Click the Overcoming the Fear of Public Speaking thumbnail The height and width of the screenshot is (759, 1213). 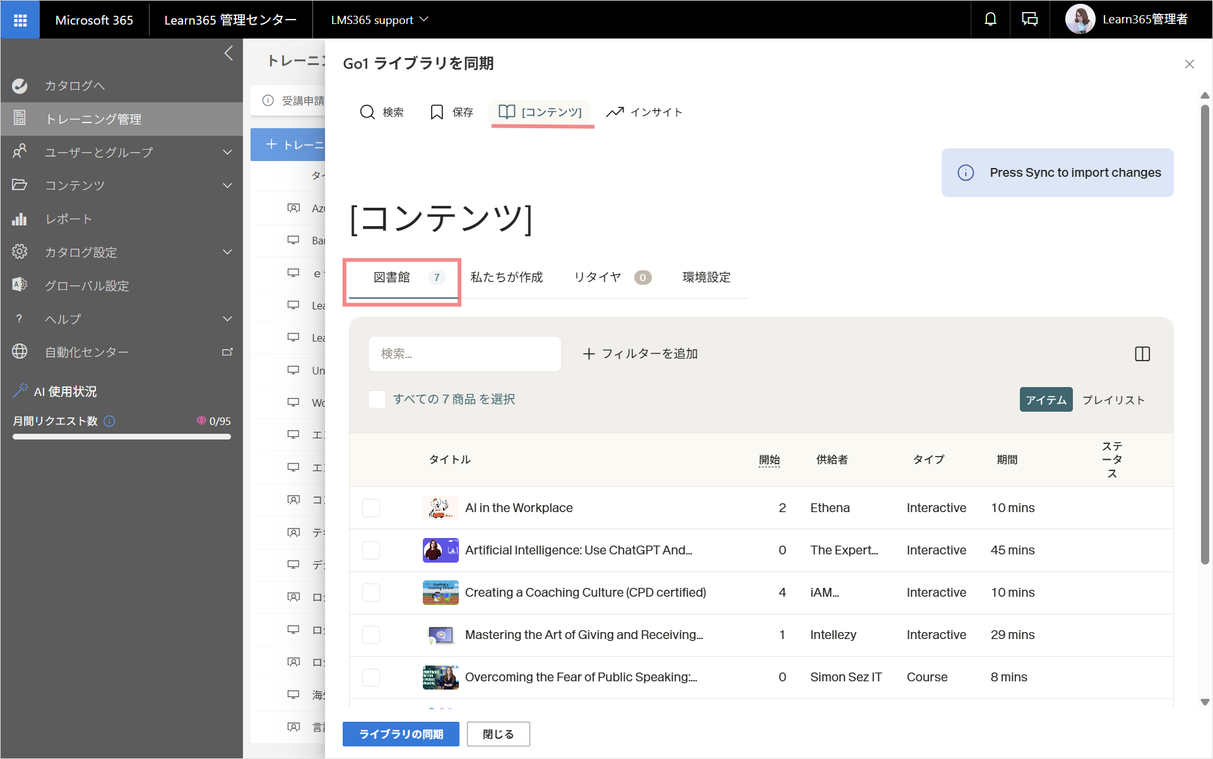click(441, 677)
